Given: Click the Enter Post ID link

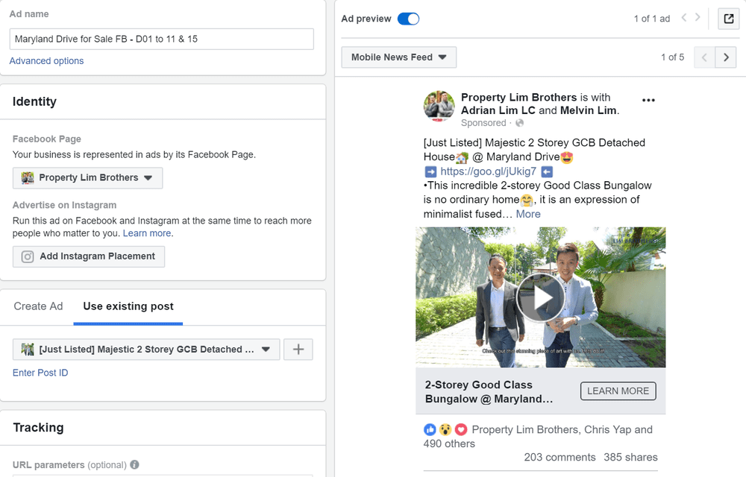Looking at the screenshot, I should pos(40,373).
